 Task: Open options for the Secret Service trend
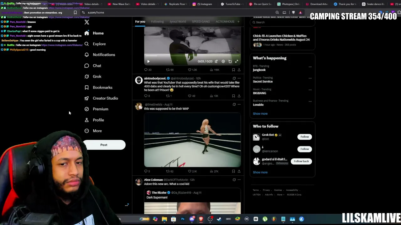[310, 78]
